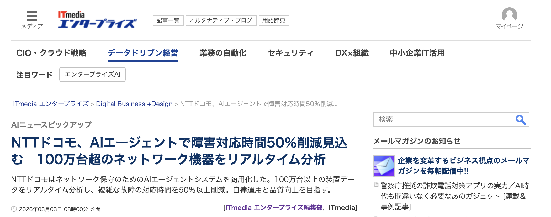Open オルタナティブ・ブログ link
Image resolution: width=551 pixels, height=217 pixels.
pos(221,20)
